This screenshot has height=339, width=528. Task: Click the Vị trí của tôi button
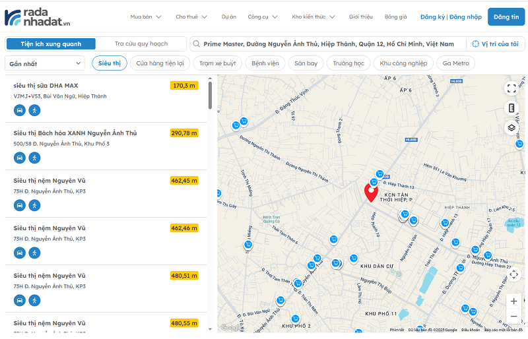pos(495,44)
